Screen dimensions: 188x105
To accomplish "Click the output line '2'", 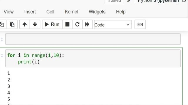I will (x=9, y=80).
